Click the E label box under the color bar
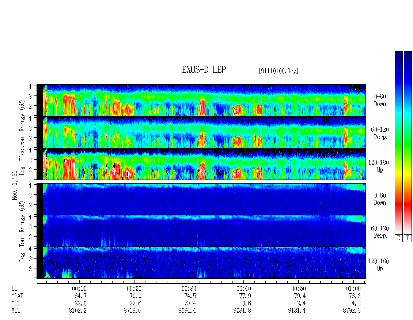413x320 pixels. click(398, 238)
